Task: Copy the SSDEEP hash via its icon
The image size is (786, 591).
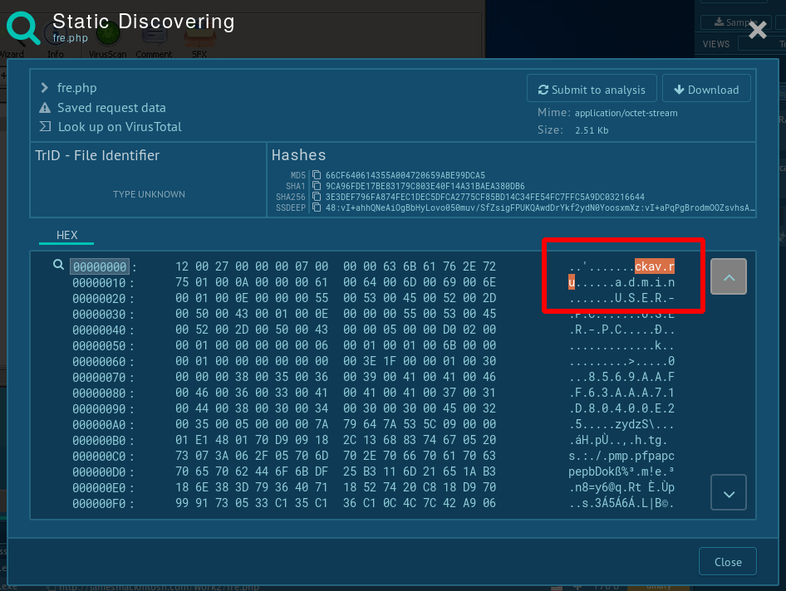Action: (x=317, y=208)
